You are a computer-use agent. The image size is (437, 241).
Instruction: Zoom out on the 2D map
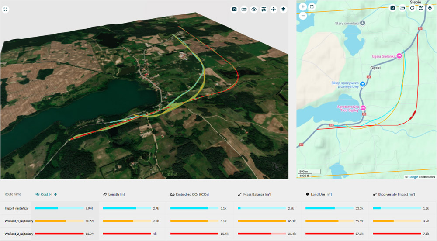[x=303, y=16]
